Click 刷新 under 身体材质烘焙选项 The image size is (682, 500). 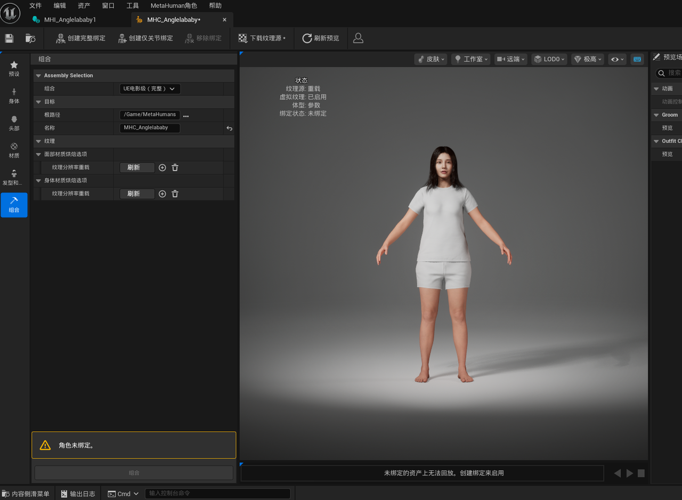pyautogui.click(x=137, y=193)
